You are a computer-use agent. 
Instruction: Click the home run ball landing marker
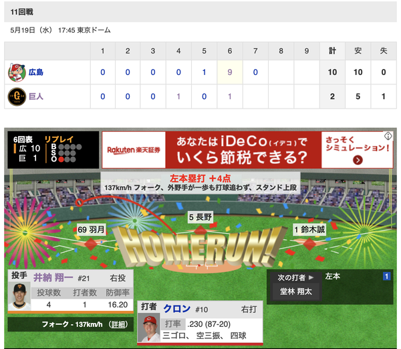(x=79, y=202)
